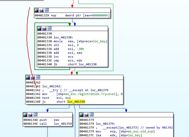The width and height of the screenshot is (189, 137).
Task: Click eax+00000000h operand in nop
Action: 97,15
